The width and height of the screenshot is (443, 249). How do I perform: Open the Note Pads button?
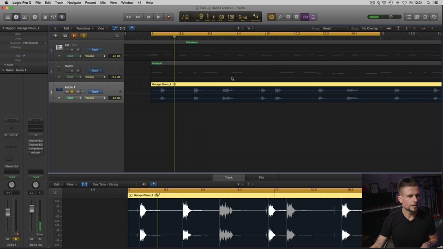coord(417,17)
